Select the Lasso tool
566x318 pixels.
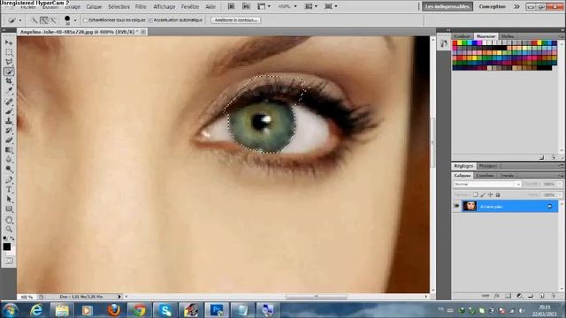9,62
